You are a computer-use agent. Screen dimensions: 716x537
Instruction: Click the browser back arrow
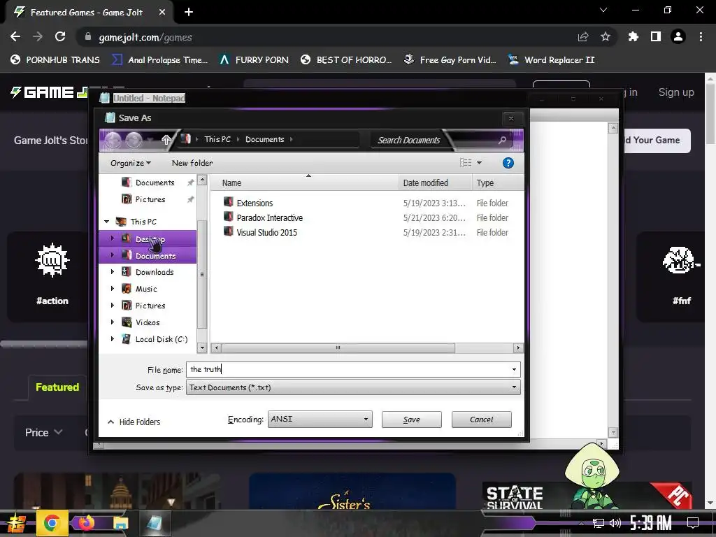point(15,36)
